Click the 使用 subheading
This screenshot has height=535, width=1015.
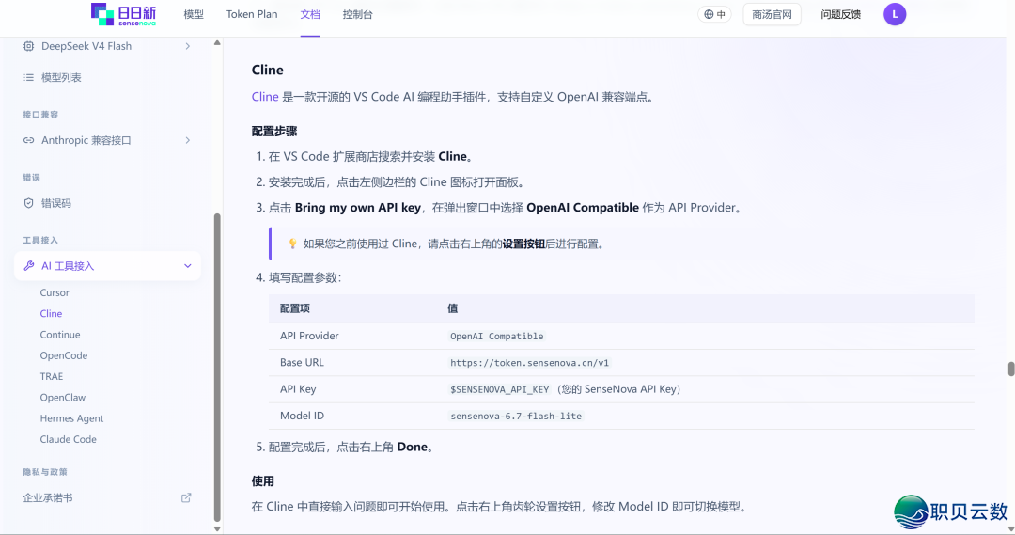pos(263,480)
